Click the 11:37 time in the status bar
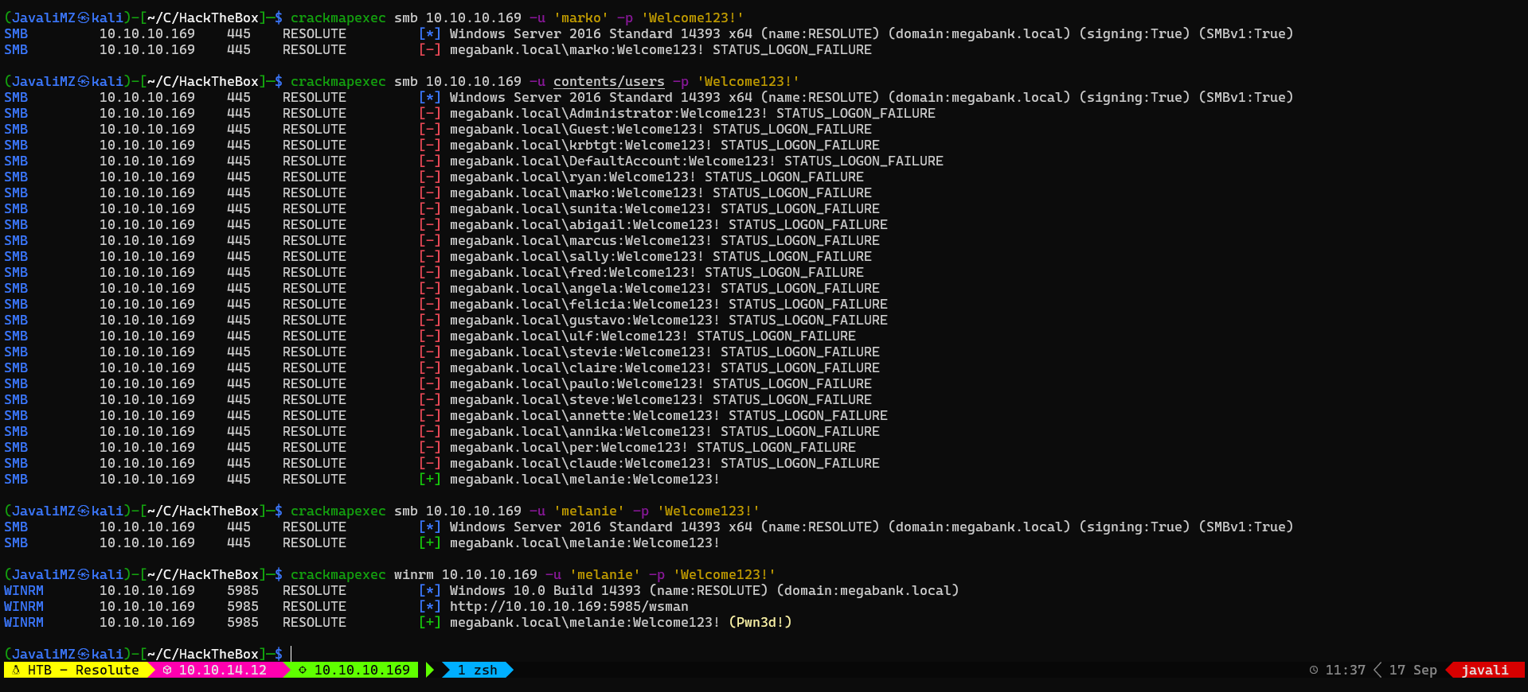Image resolution: width=1528 pixels, height=692 pixels. point(1346,670)
